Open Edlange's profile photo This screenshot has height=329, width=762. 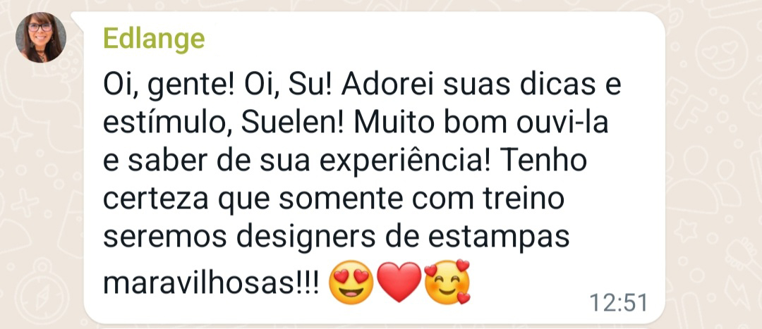[41, 37]
